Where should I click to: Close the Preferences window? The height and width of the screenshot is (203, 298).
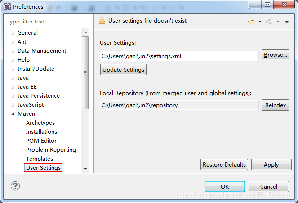284,5
